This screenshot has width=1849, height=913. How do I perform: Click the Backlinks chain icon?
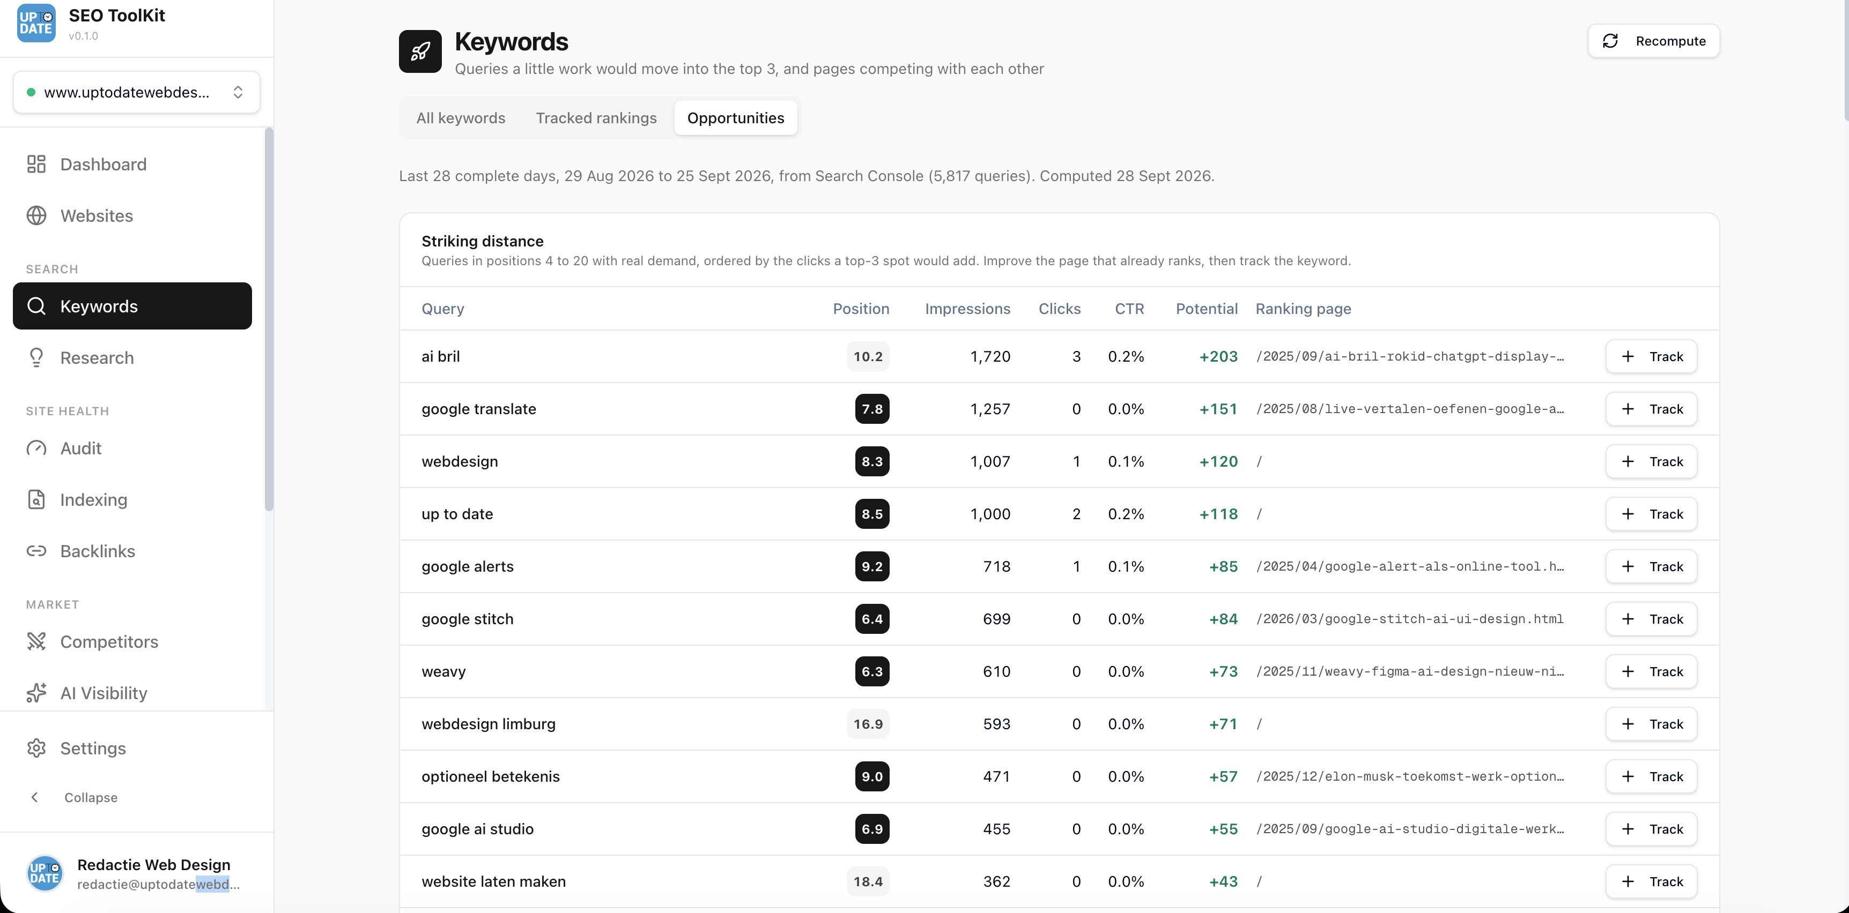click(36, 551)
